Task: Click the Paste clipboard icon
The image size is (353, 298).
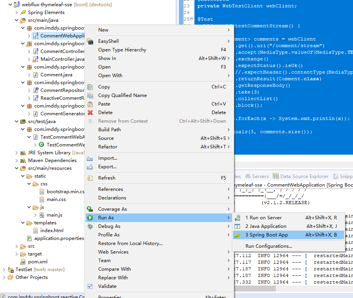Action: pyautogui.click(x=90, y=104)
